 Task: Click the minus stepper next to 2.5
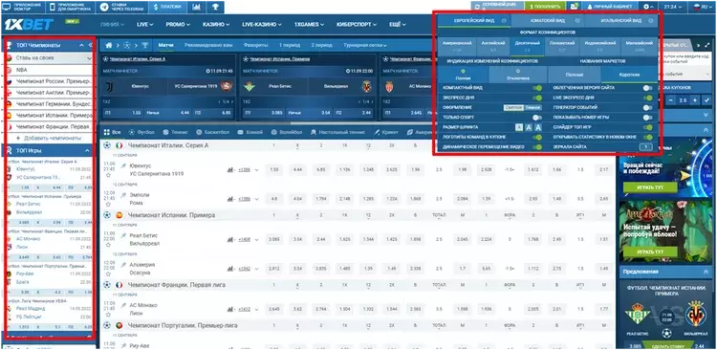(670, 100)
